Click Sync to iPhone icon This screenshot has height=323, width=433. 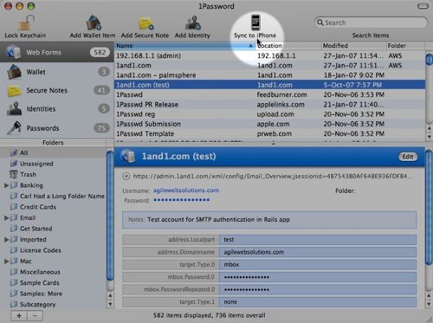pyautogui.click(x=255, y=23)
